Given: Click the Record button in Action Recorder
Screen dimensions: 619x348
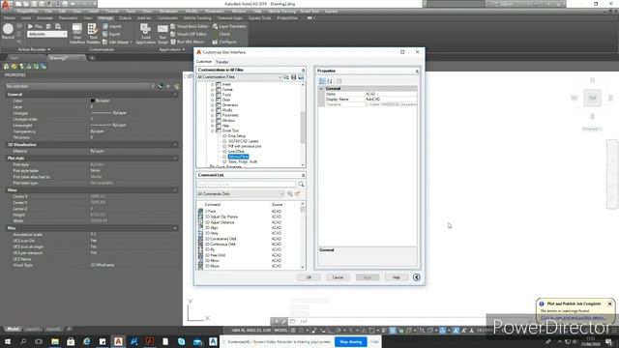Looking at the screenshot, I should 8,31.
